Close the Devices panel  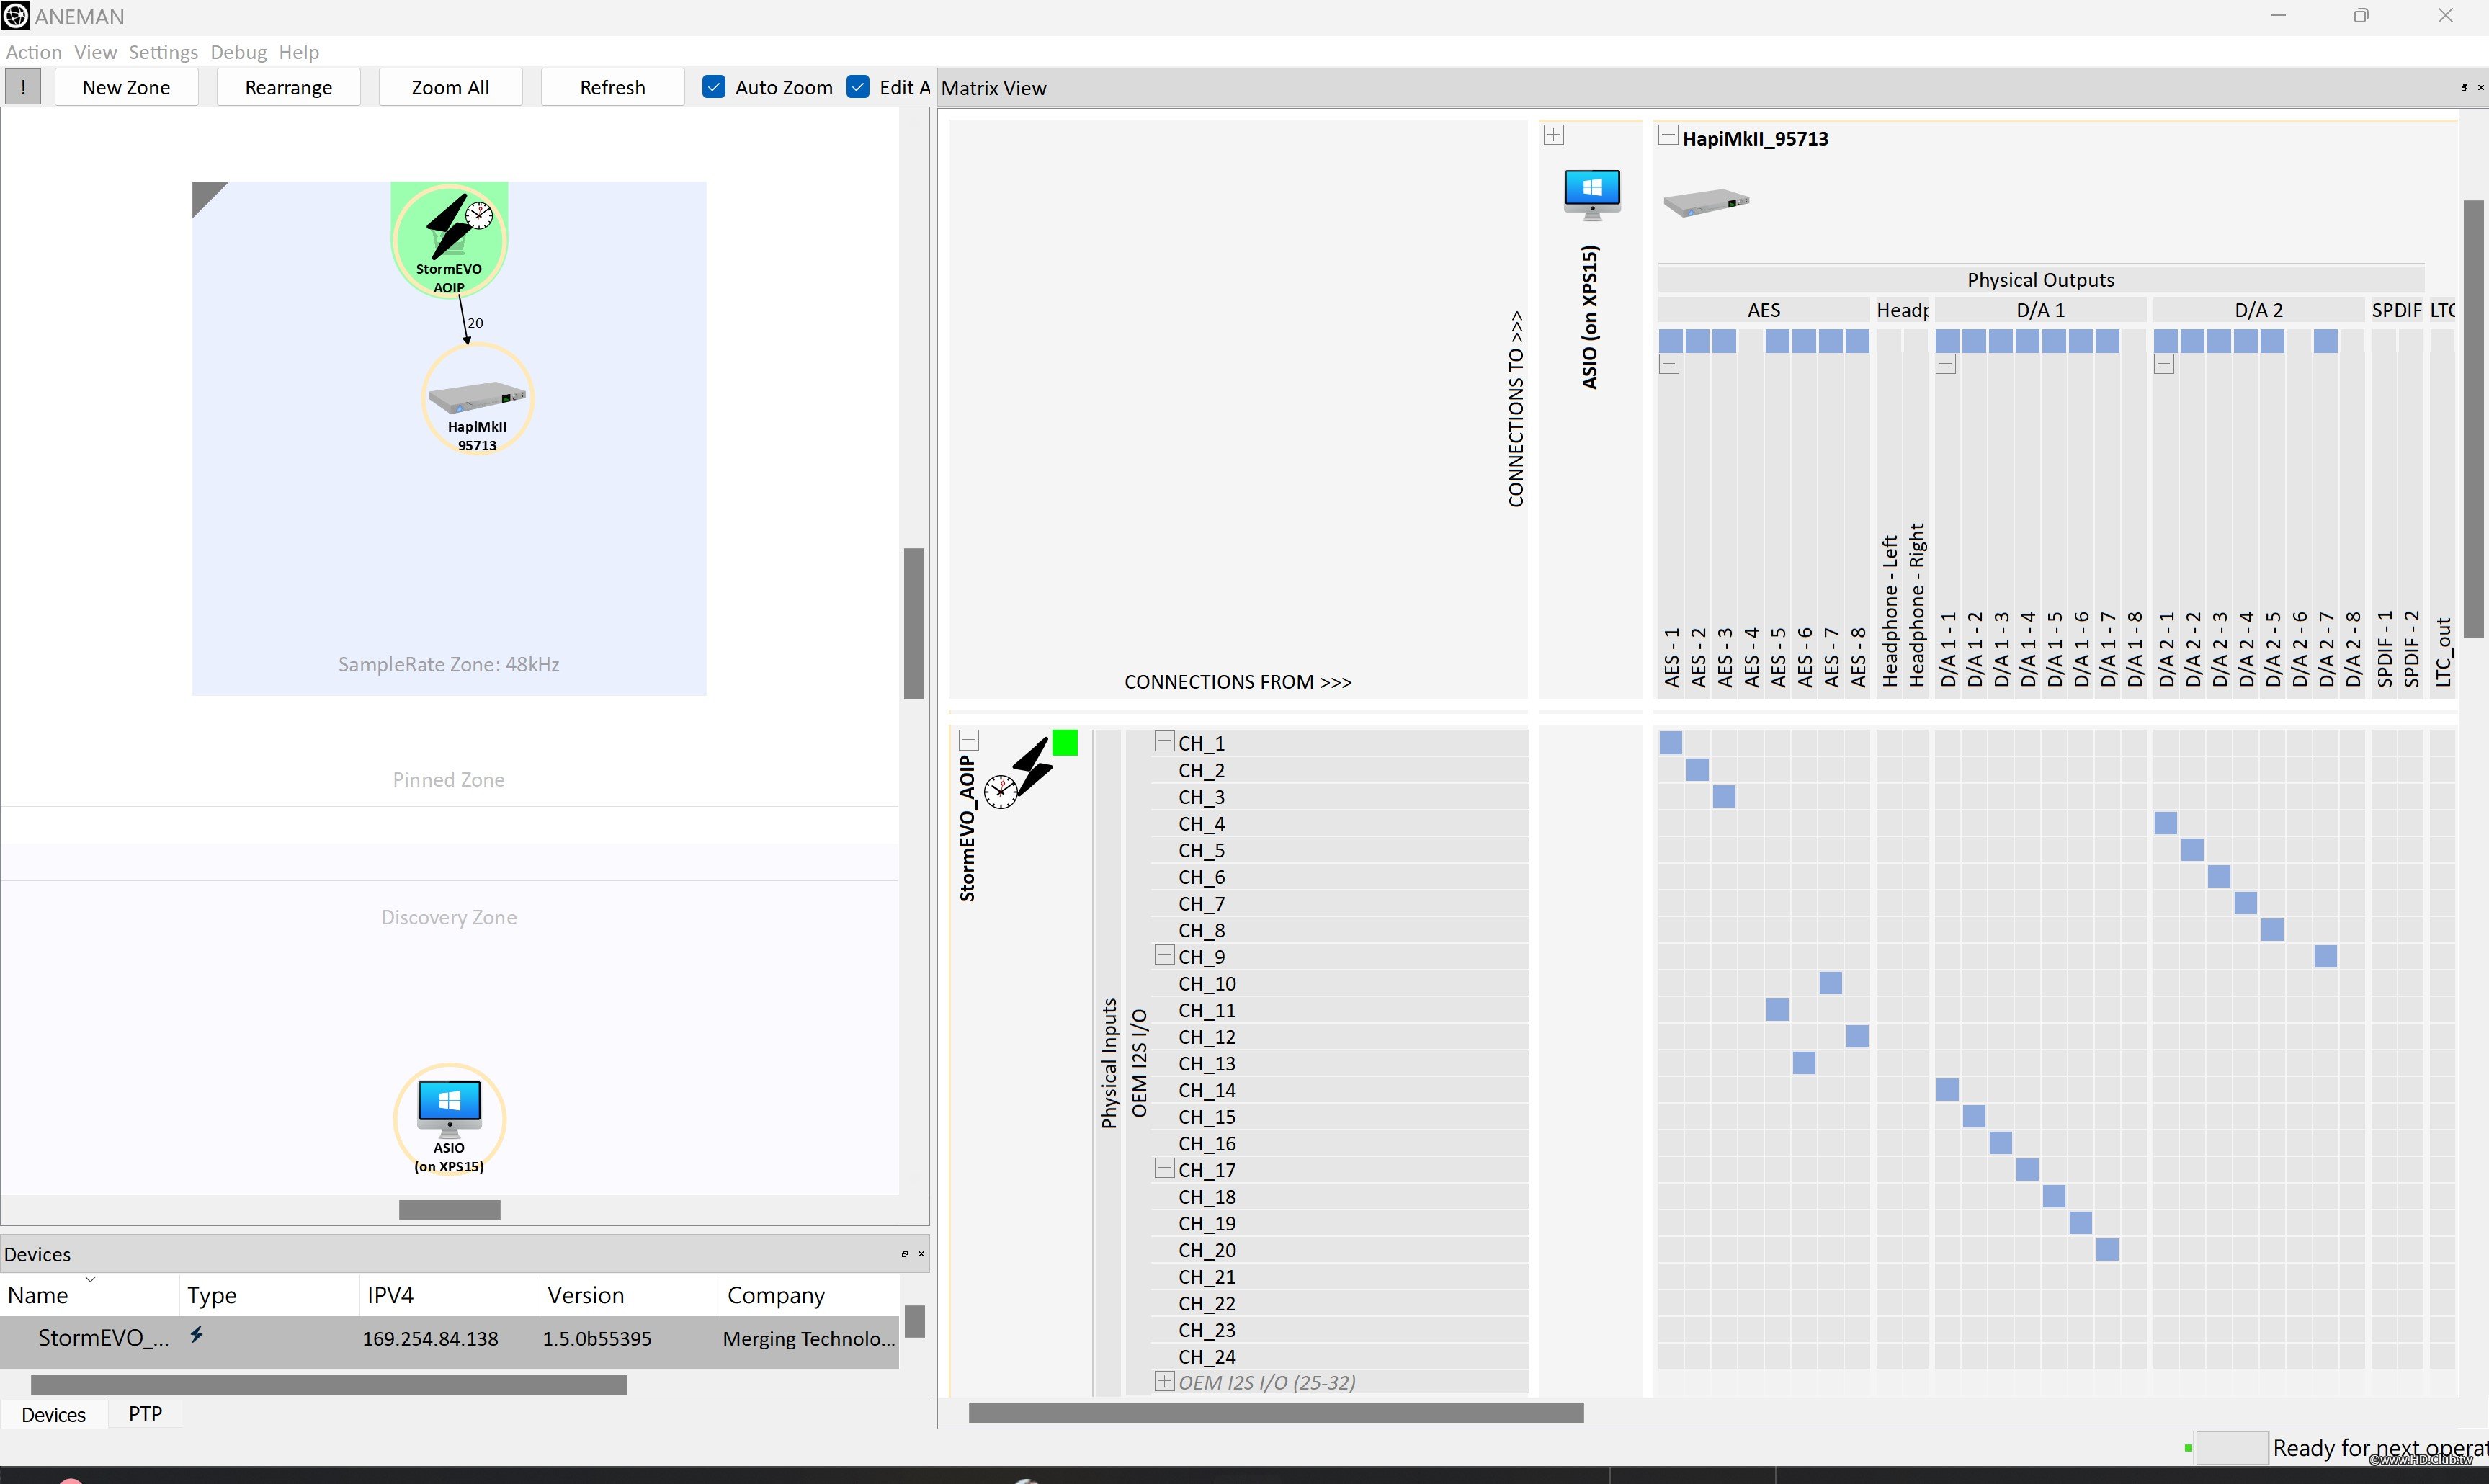tap(921, 1254)
